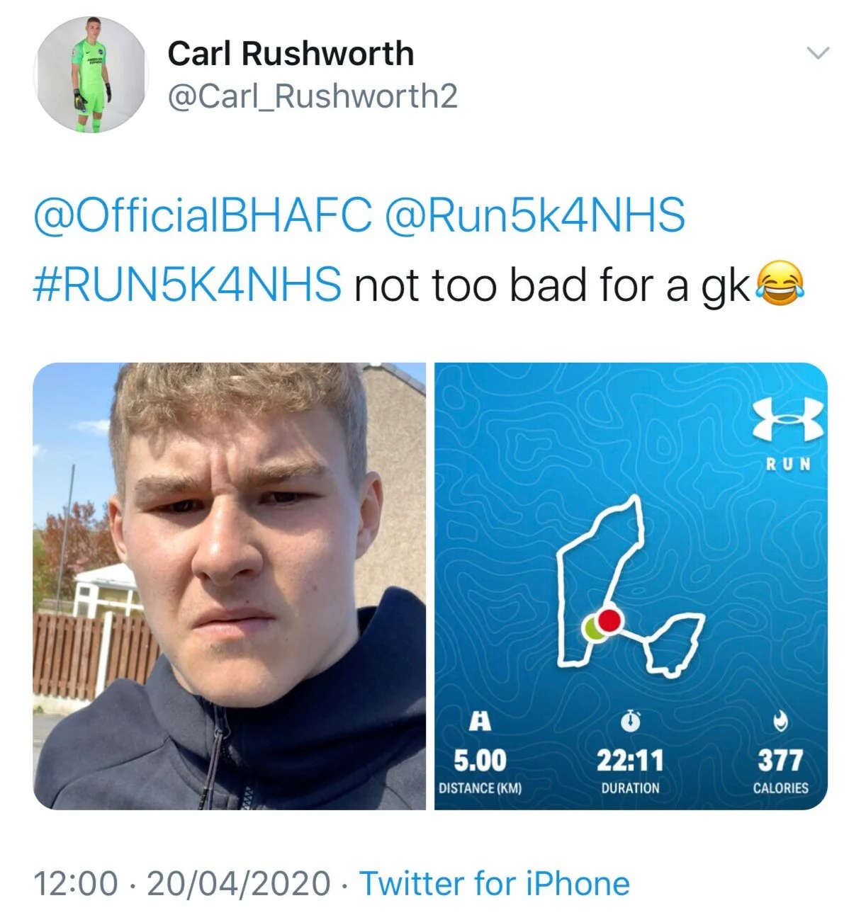Screen dimensions: 861x920
Task: Open the #RUN5K4NHS hashtag
Action: click(x=187, y=285)
